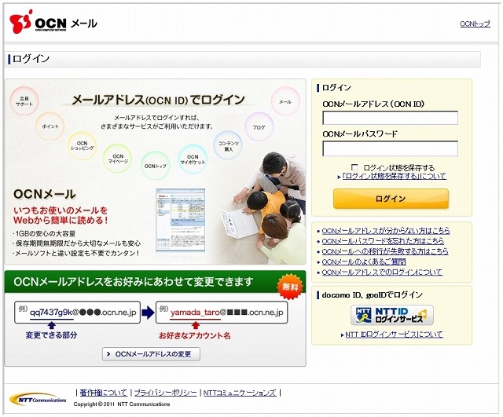This screenshot has height=417, width=503.
Task: Click the Copyright 2011 NTT Communications text
Action: (122, 404)
